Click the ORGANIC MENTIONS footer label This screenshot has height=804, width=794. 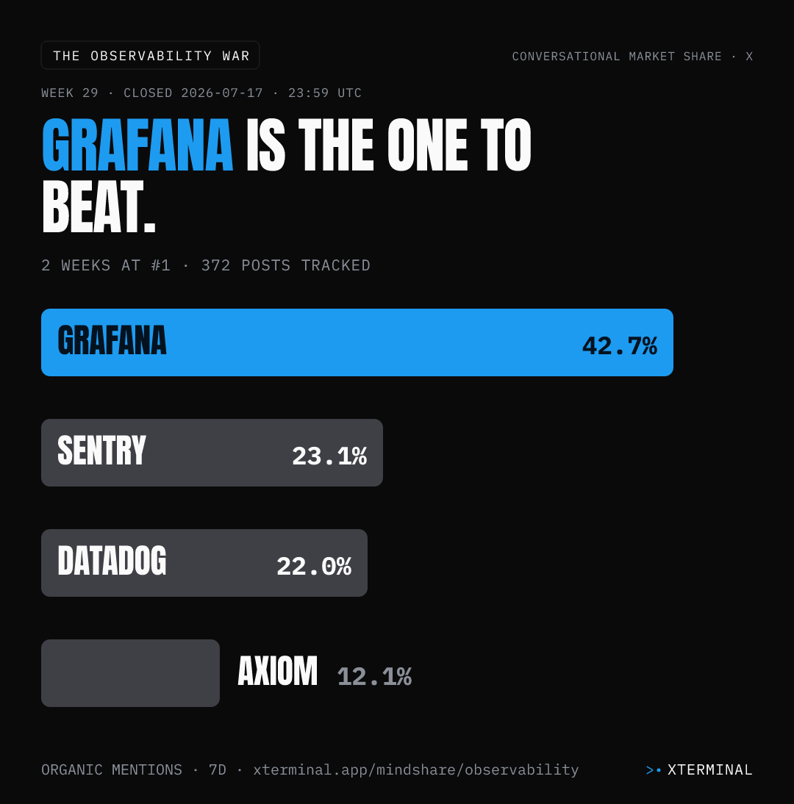pos(111,770)
